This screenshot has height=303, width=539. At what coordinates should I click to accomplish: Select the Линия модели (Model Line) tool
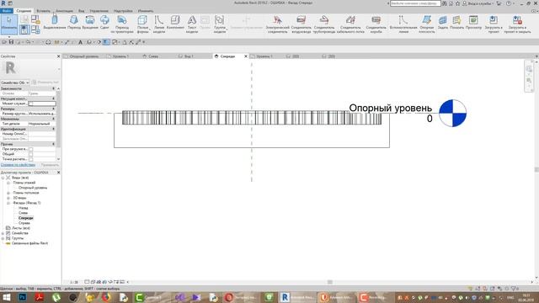[x=159, y=24]
